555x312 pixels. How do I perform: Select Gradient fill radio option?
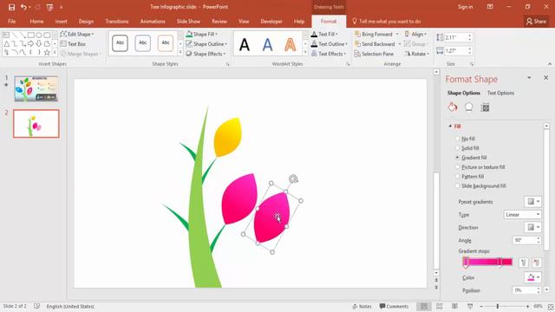(x=457, y=158)
